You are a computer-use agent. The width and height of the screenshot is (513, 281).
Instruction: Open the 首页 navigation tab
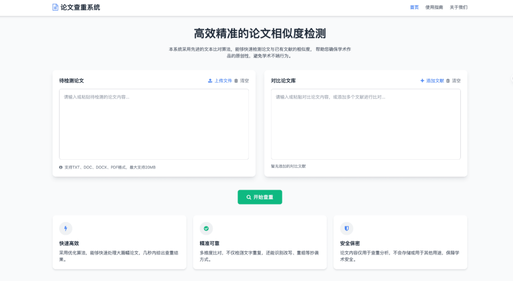coord(414,7)
